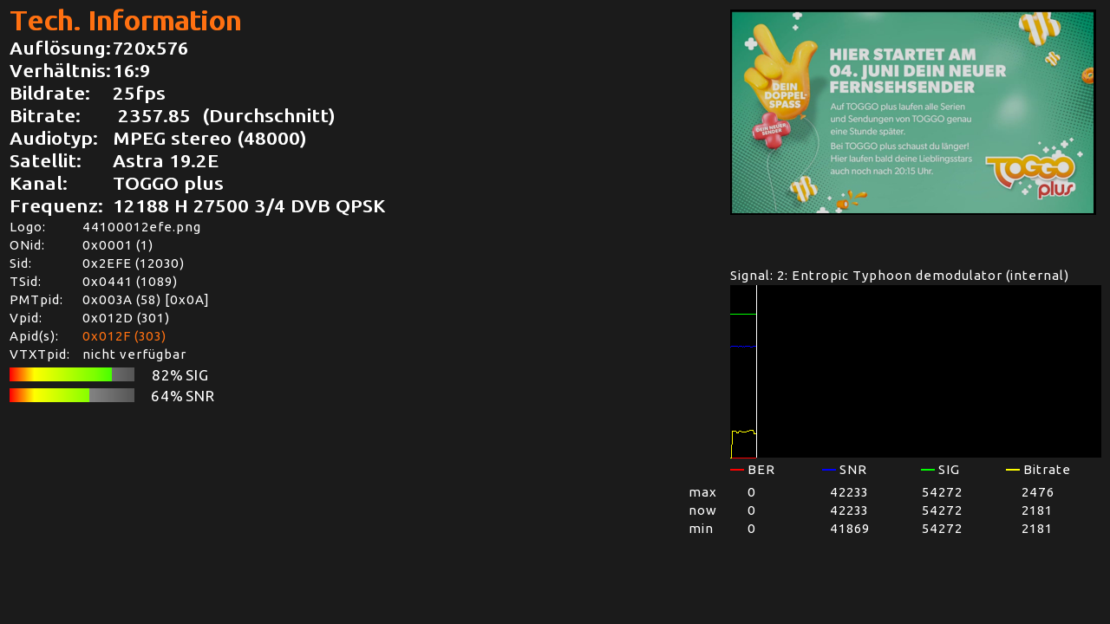This screenshot has height=624, width=1110.
Task: Click the Entropic Typhoon demodulator signal label
Action: [899, 276]
